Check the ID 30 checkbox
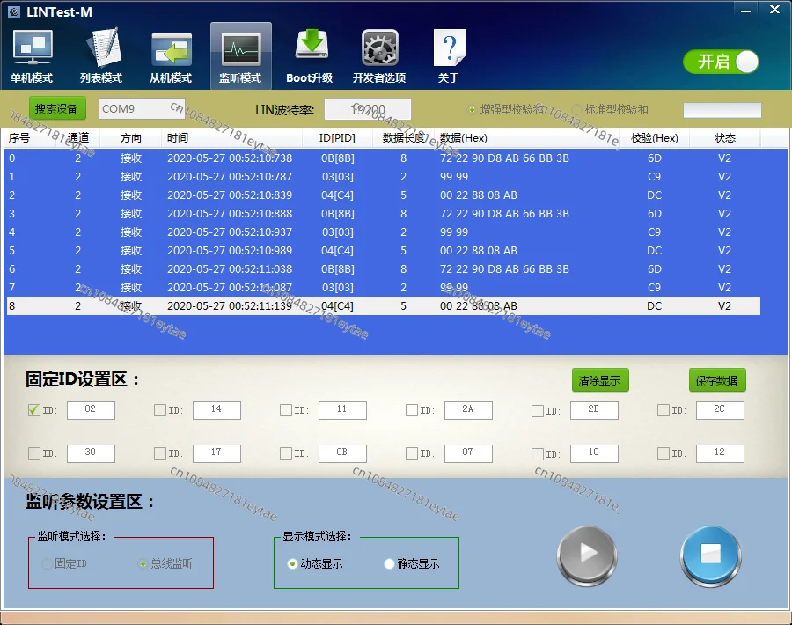This screenshot has width=792, height=625. [x=33, y=453]
